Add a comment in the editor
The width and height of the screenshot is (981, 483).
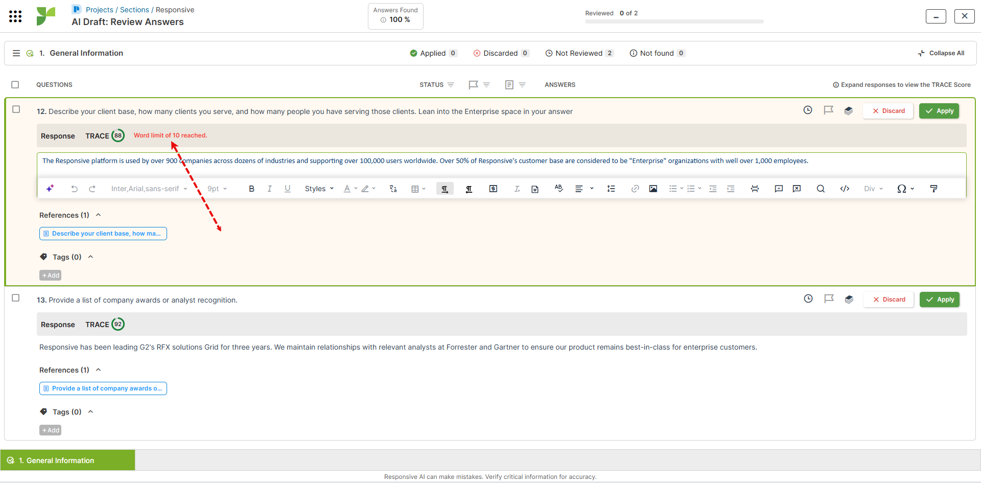tap(779, 189)
